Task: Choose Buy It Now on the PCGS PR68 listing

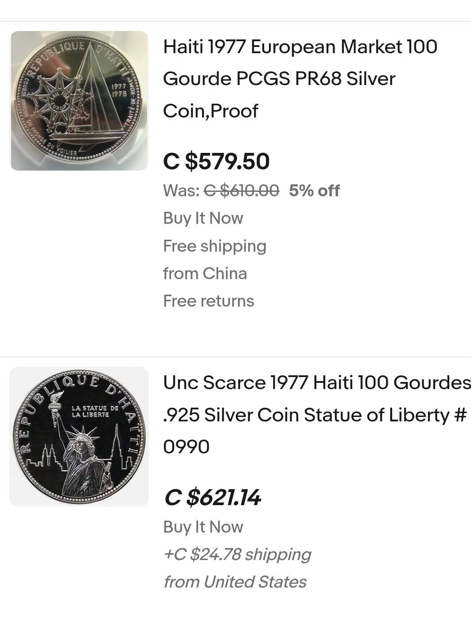Action: click(203, 218)
